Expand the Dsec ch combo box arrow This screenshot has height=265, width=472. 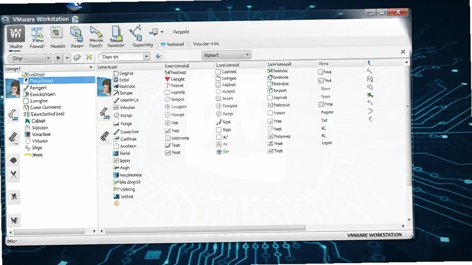coord(146,57)
